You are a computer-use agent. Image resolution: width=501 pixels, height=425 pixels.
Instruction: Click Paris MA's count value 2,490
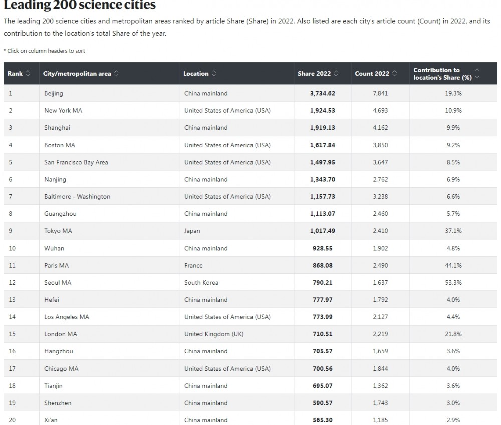[x=380, y=265]
